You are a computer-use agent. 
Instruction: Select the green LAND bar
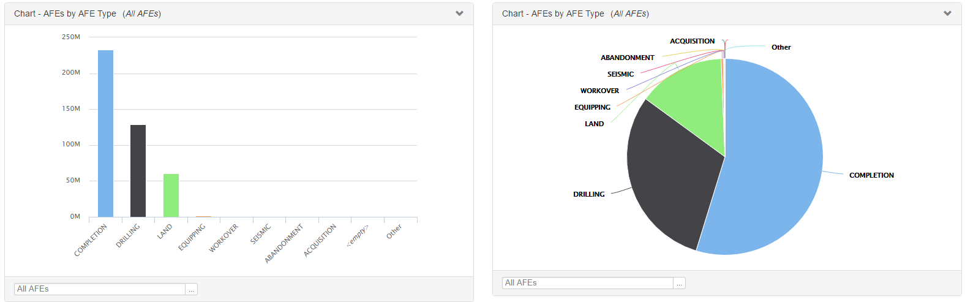pyautogui.click(x=171, y=195)
